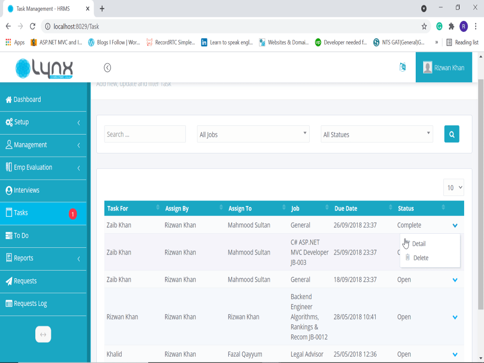The image size is (484, 363).
Task: Open the Apps bookmark shortcut
Action: click(15, 42)
